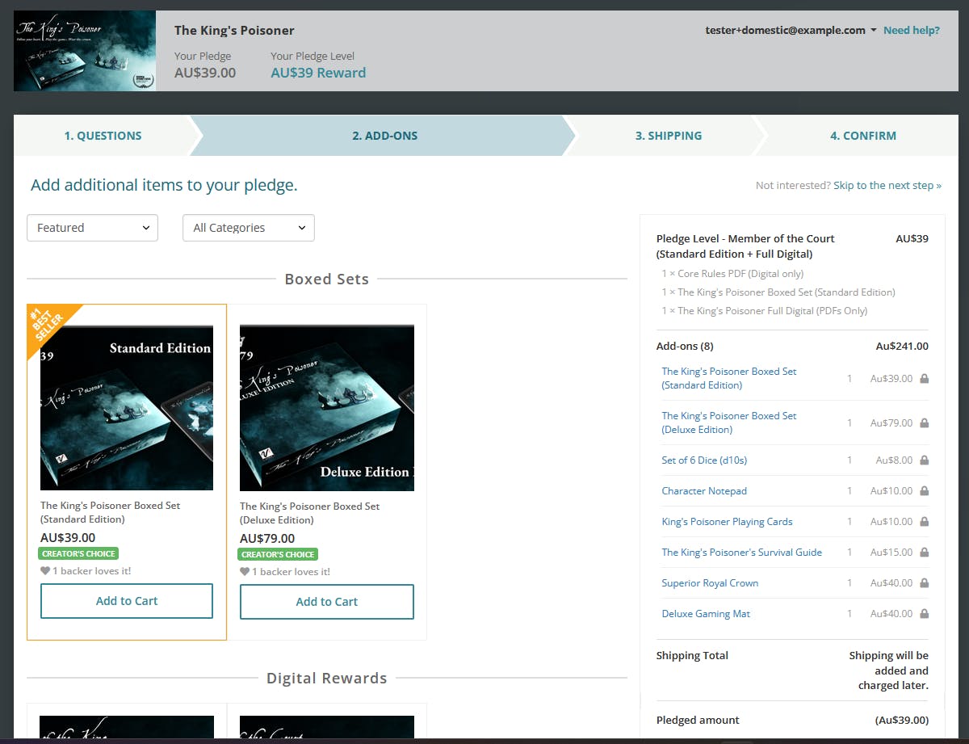Viewport: 969px width, 744px height.
Task: Click Skip to the next step link
Action: click(887, 186)
